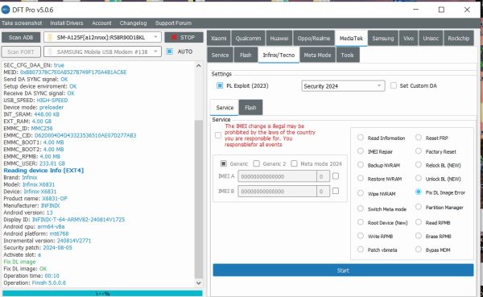Open the SM-A125F ADB device dropdown
The image size is (483, 297).
click(102, 37)
